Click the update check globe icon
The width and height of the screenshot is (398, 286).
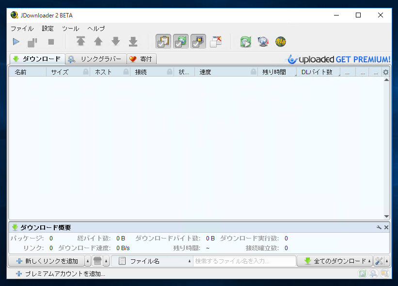coord(263,42)
